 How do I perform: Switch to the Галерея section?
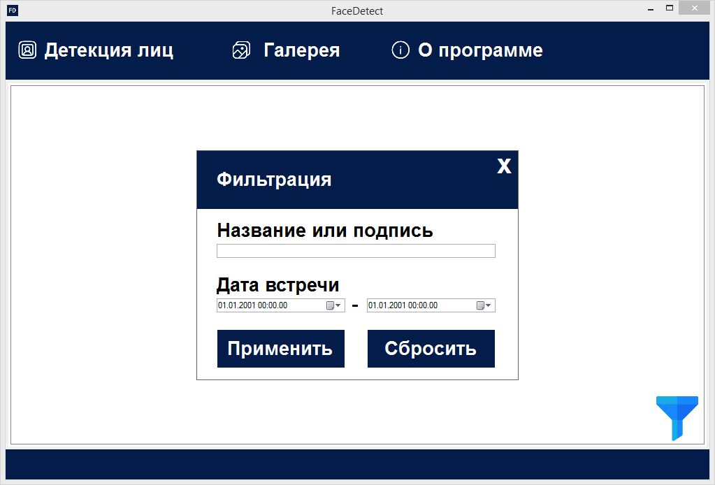[x=301, y=50]
